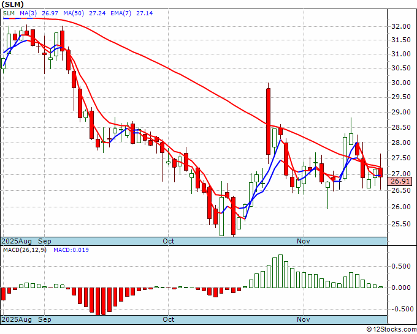
Task: Click the 28.50 price axis label
Action: (x=401, y=128)
